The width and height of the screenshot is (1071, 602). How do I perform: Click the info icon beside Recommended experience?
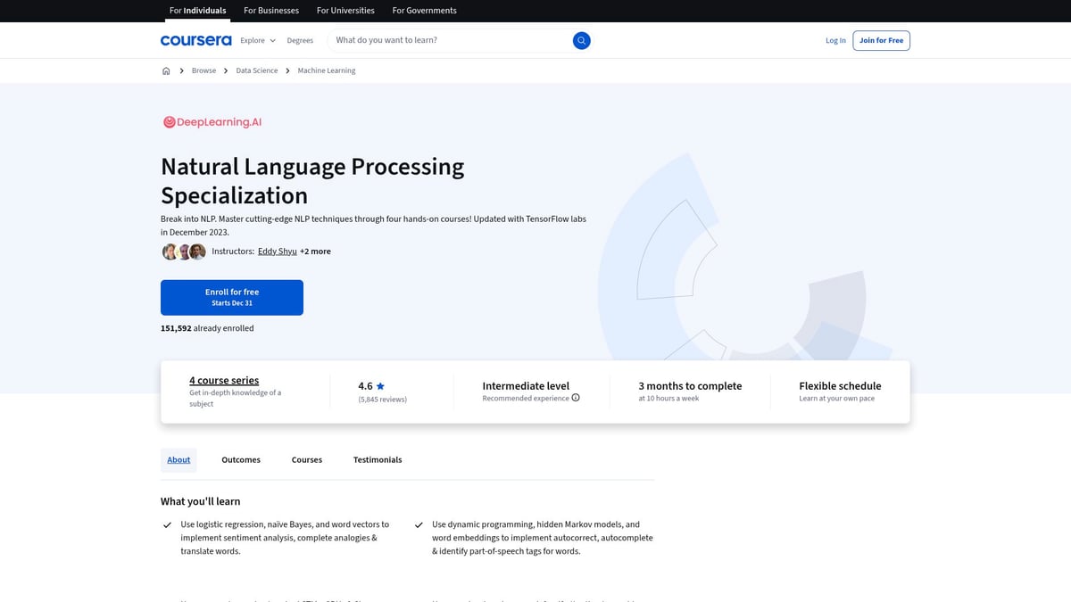(x=576, y=398)
